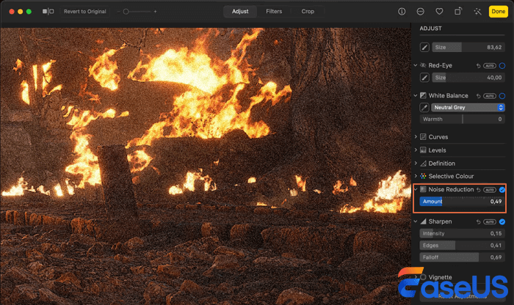The image size is (514, 305).
Task: Zoom in with the plus icon
Action: (155, 12)
